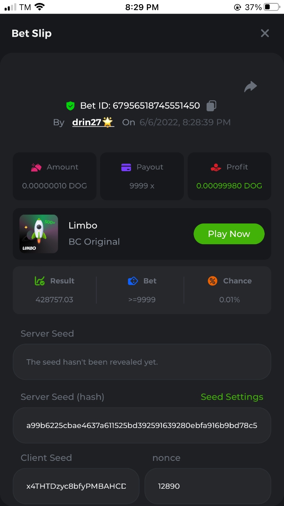Tap the purple Payout card icon
The width and height of the screenshot is (284, 506).
point(126,167)
